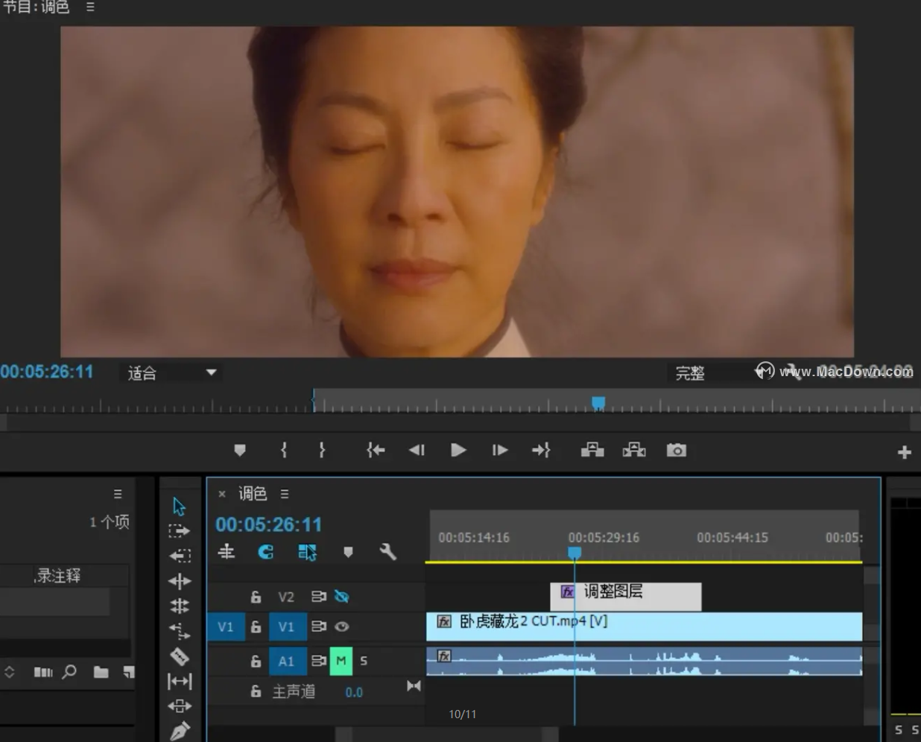
Task: Click the Extract button
Action: coord(634,450)
